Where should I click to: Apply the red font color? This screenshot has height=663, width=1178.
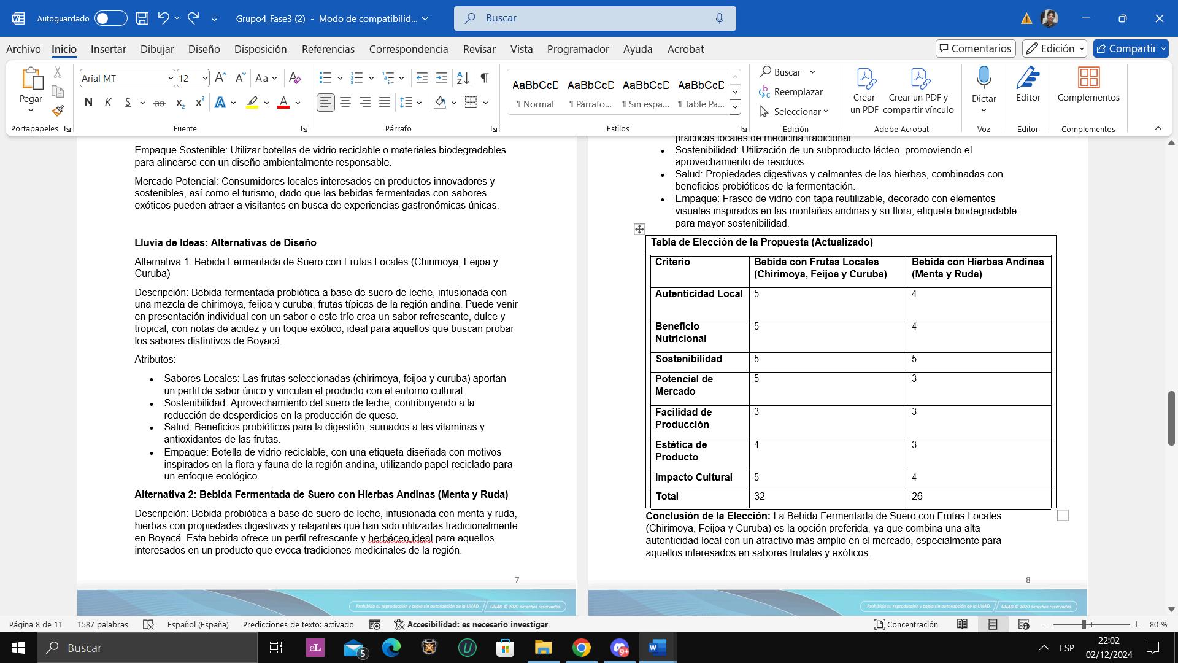283,103
